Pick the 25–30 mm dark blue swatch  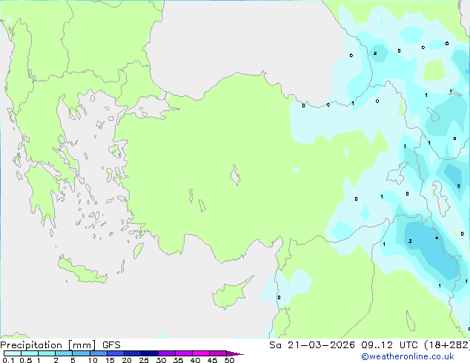(x=150, y=353)
